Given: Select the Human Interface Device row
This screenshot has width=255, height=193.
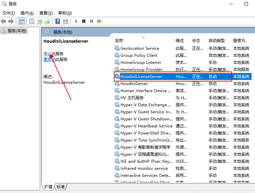Looking at the screenshot, I should pyautogui.click(x=183, y=91).
